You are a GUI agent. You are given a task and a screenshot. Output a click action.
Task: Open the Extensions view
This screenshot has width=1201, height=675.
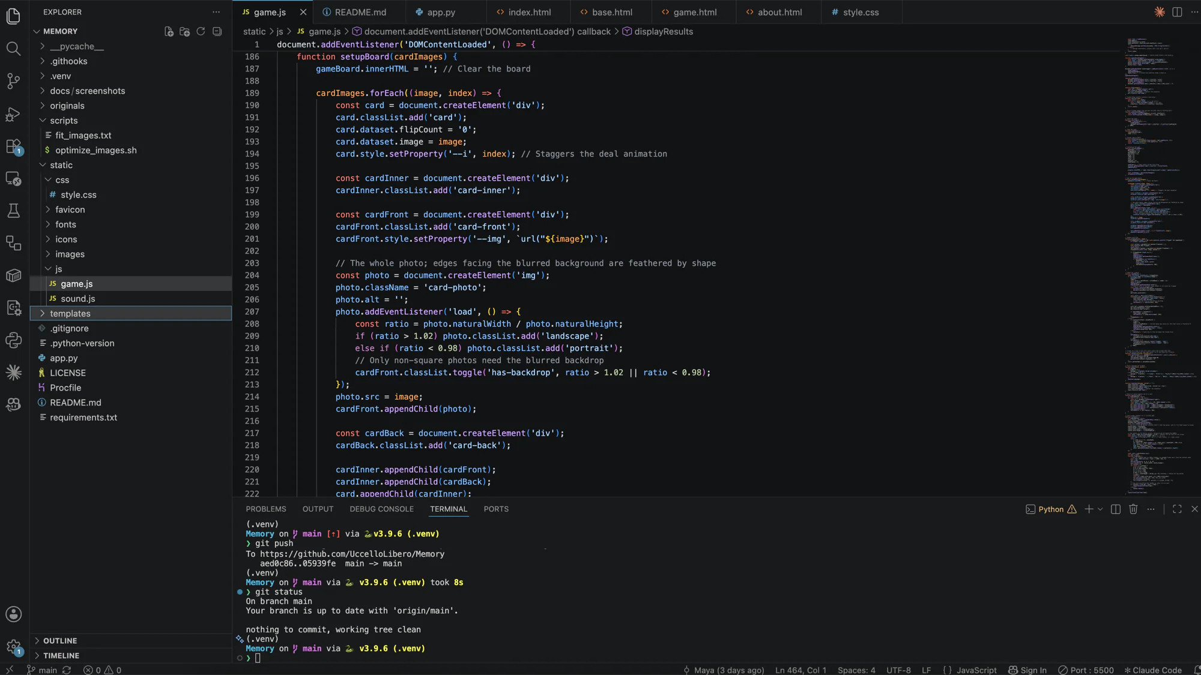13,146
